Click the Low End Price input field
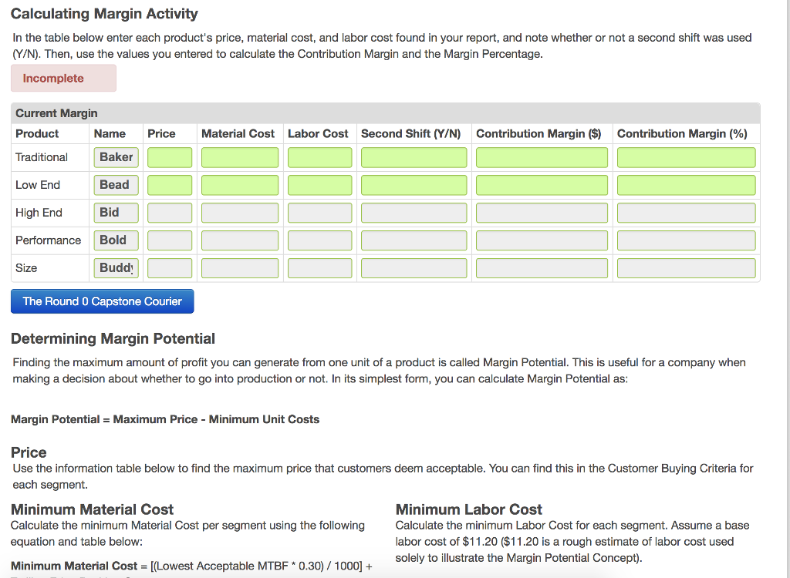The image size is (790, 578). [x=169, y=184]
